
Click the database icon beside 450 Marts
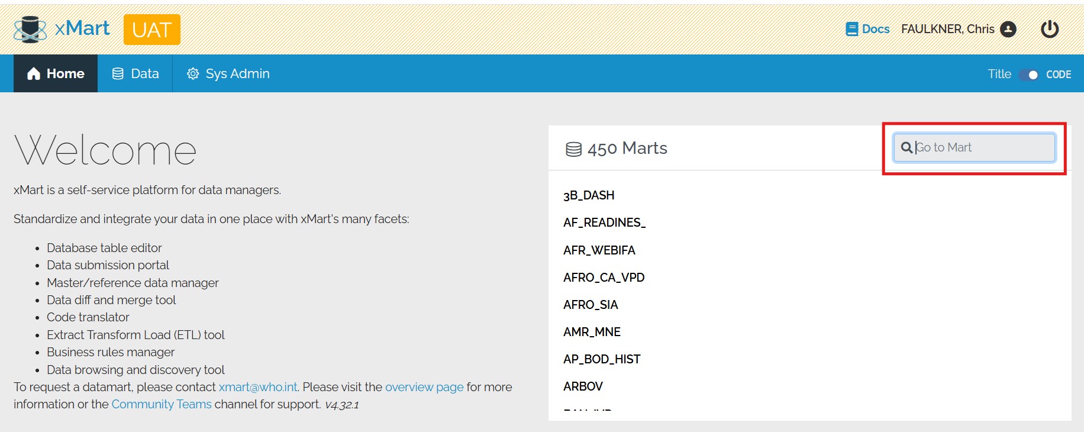pos(573,149)
